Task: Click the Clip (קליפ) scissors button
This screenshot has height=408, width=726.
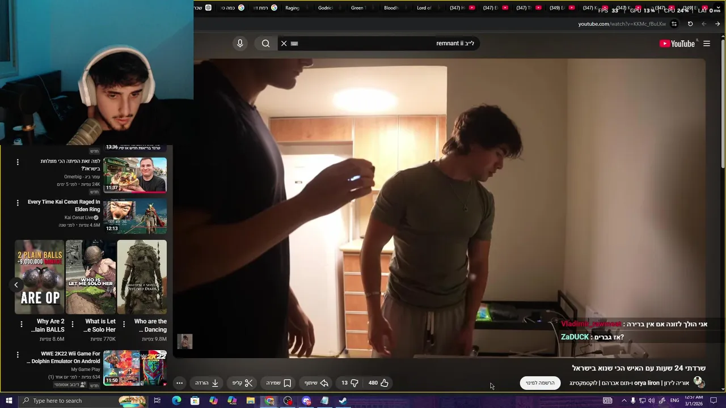Action: (242, 383)
